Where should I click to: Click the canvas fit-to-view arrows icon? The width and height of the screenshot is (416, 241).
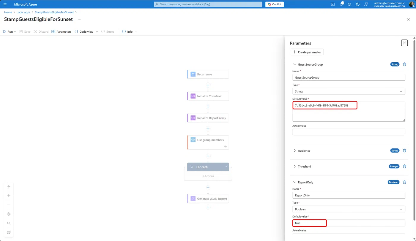tap(9, 187)
